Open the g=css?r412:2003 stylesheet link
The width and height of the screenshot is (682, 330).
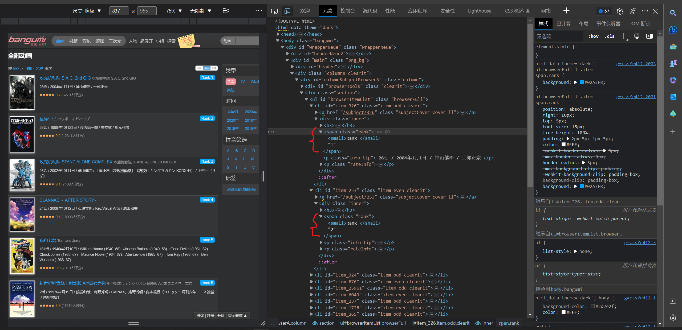click(636, 64)
